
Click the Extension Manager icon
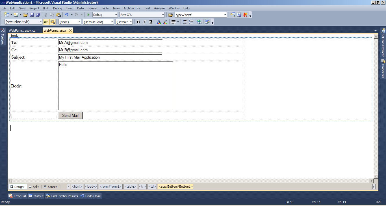[x=246, y=15]
